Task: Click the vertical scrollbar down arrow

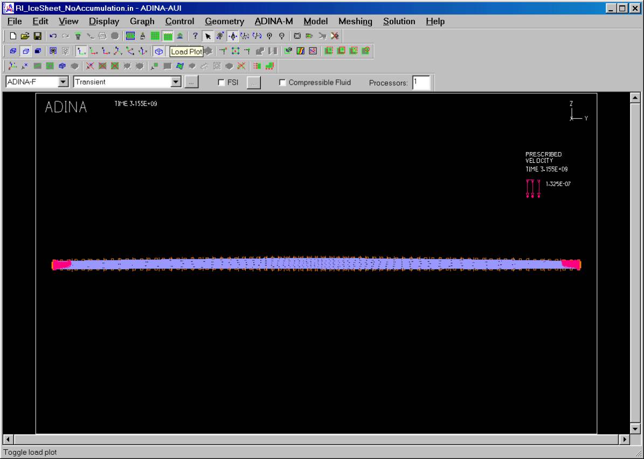Action: 635,429
